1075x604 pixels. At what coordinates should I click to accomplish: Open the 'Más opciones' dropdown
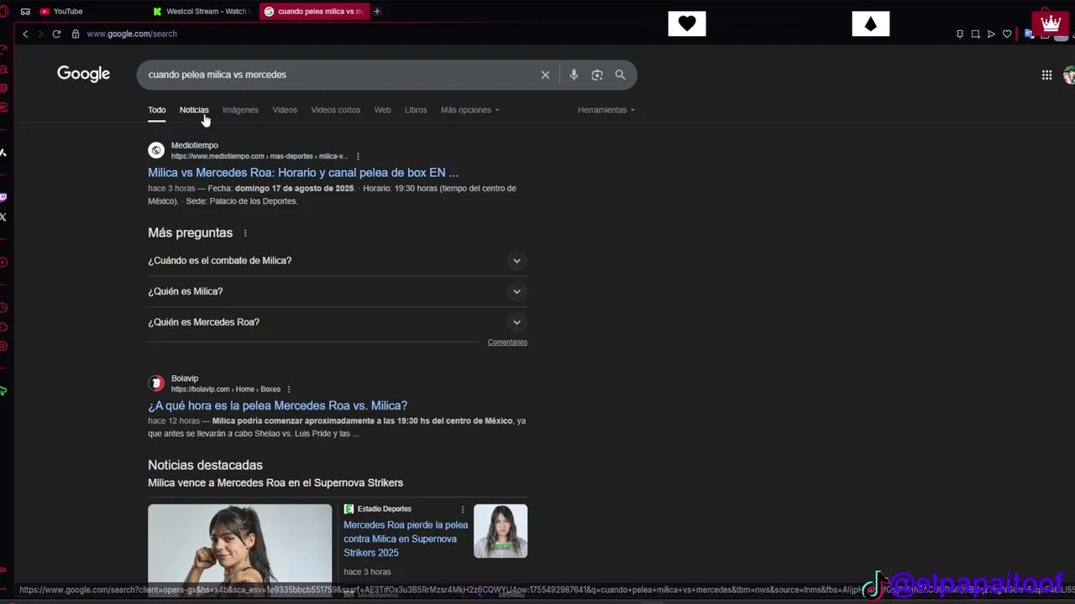click(x=469, y=110)
